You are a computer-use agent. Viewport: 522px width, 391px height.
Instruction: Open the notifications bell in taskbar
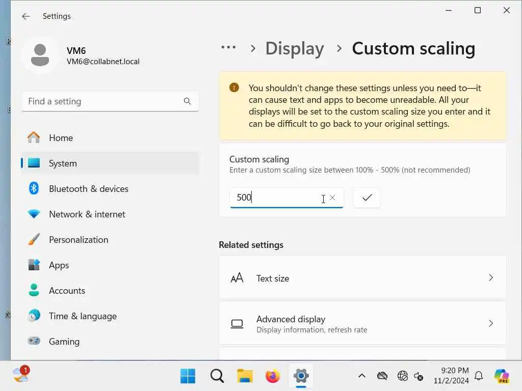(479, 376)
